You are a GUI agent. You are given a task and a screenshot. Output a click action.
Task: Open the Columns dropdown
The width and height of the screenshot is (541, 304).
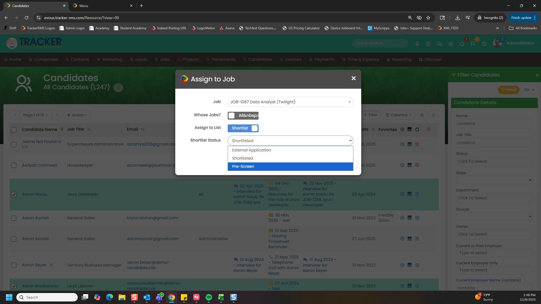click(398, 115)
